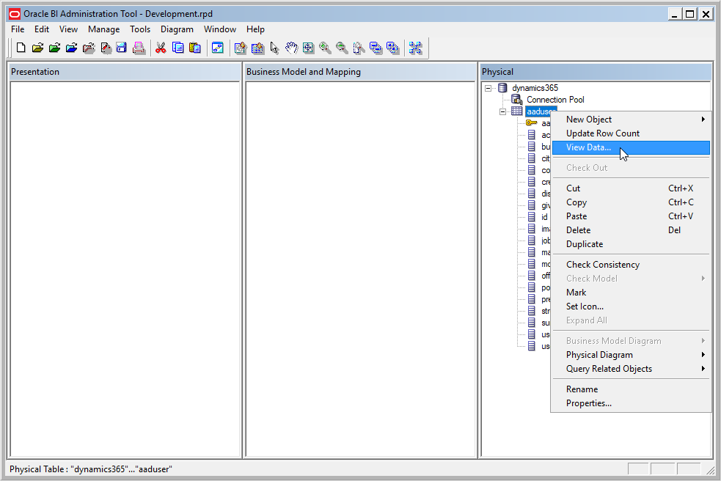721x481 pixels.
Task: Choose View Data from context menu
Action: [x=588, y=147]
